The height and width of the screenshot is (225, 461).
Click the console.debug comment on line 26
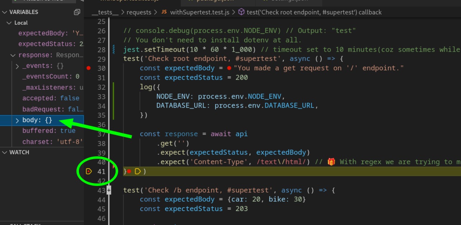coord(240,31)
